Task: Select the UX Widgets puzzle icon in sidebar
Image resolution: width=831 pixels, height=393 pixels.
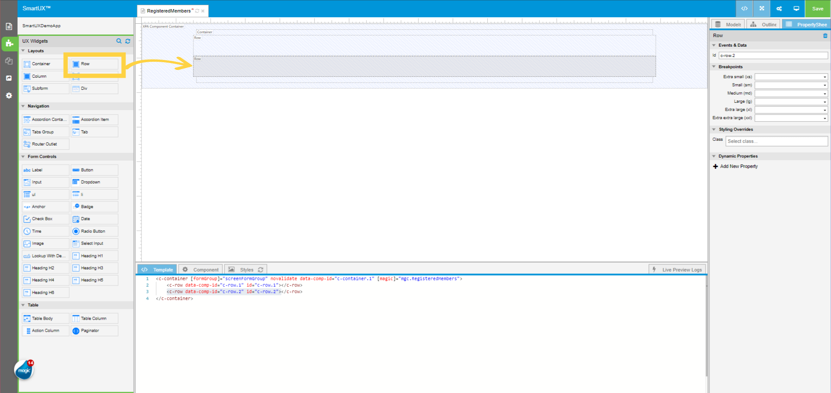Action: pos(9,43)
